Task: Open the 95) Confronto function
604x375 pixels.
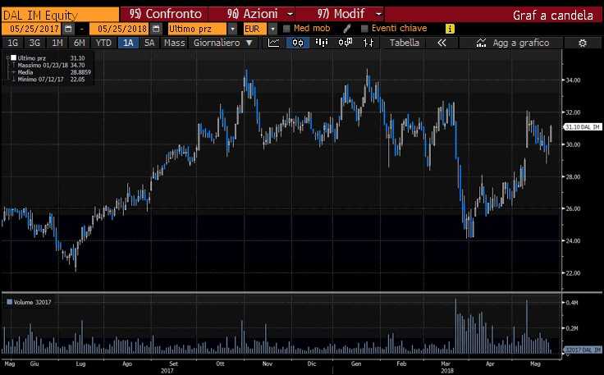Action: click(x=164, y=14)
